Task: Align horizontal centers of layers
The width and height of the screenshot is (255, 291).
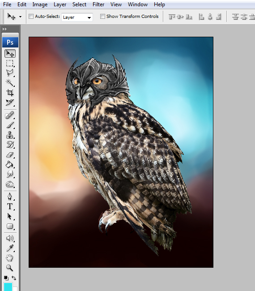Action: (x=210, y=17)
